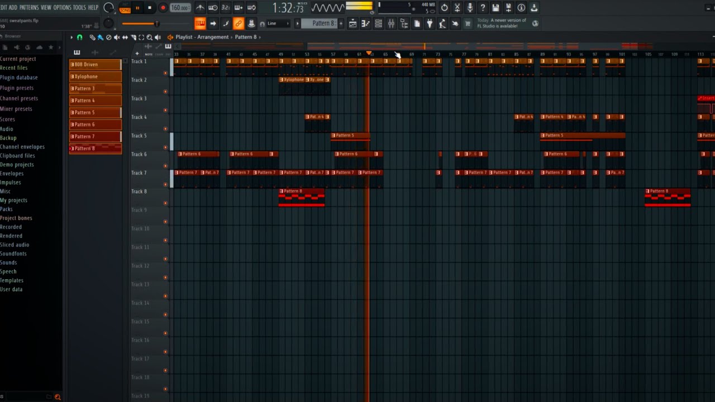The image size is (715, 402).
Task: Select 808 Driven pattern in picker
Action: click(95, 64)
